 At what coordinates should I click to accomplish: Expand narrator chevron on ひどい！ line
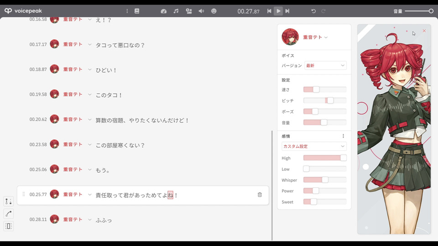90,69
